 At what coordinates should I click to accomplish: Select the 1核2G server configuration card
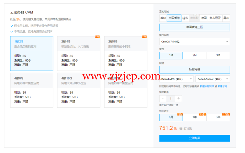pos(31,53)
